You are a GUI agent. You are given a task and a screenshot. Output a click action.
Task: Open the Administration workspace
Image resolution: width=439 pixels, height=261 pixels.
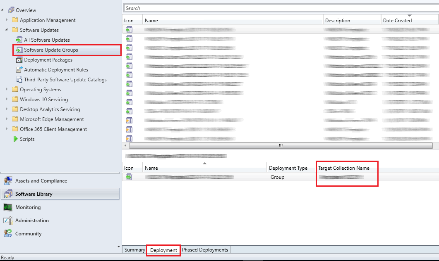pyautogui.click(x=31, y=220)
